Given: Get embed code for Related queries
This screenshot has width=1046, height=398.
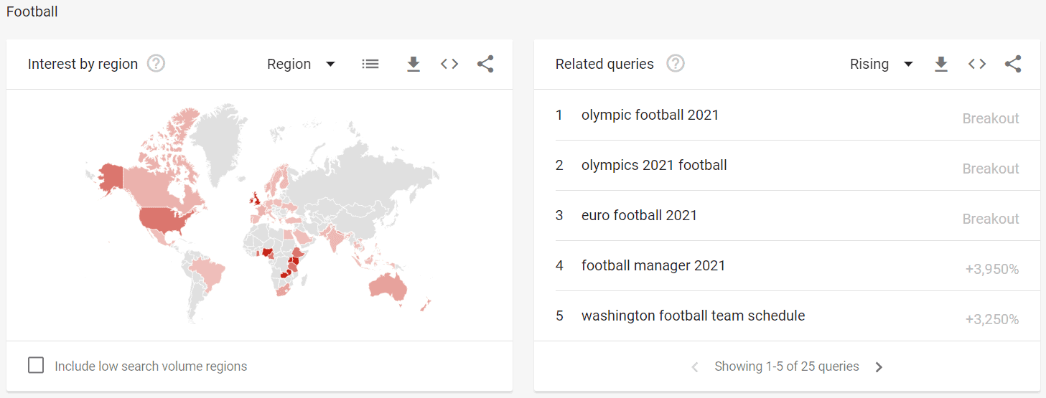Looking at the screenshot, I should 977,64.
